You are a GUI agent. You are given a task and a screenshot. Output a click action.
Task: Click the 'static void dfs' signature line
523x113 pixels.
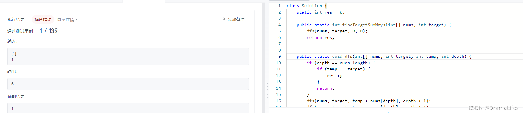[384, 56]
